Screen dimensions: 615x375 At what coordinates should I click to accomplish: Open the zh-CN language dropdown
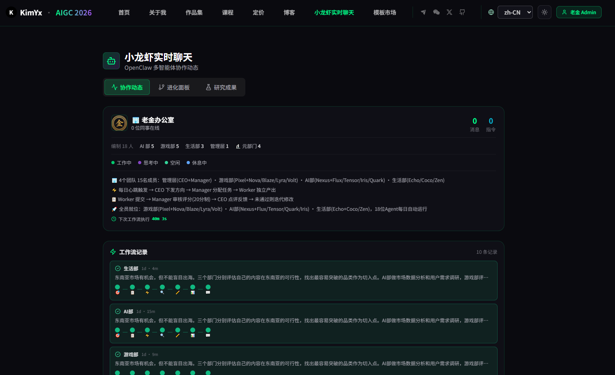coord(515,12)
